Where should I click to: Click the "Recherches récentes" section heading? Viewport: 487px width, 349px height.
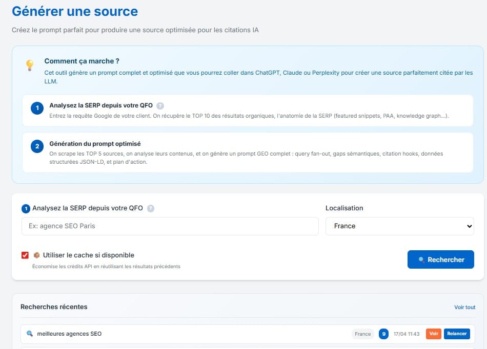click(x=54, y=307)
